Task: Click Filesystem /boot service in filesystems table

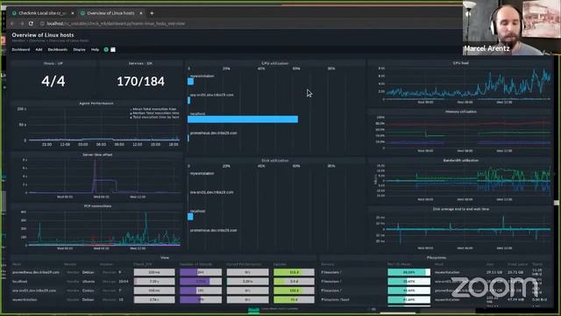Action: coord(335,299)
